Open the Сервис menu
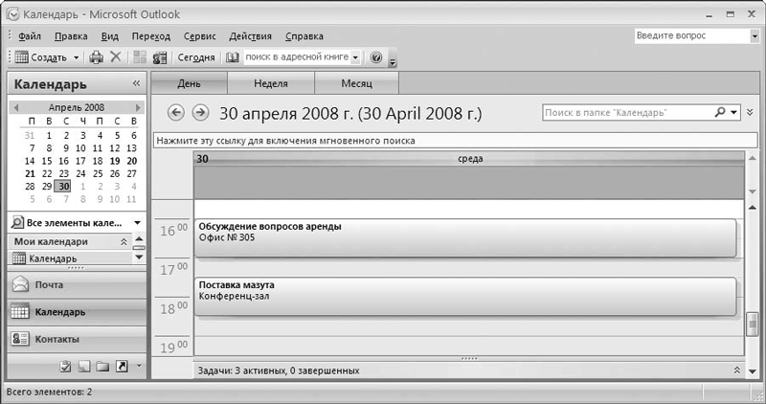This screenshot has height=404, width=766. click(x=199, y=36)
